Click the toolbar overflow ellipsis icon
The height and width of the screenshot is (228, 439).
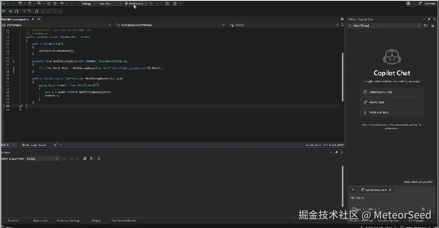pyautogui.click(x=180, y=4)
